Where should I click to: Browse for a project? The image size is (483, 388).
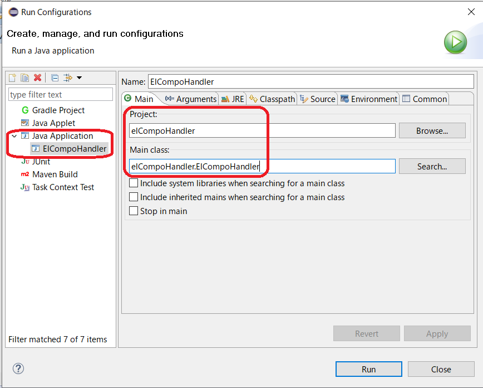point(432,130)
